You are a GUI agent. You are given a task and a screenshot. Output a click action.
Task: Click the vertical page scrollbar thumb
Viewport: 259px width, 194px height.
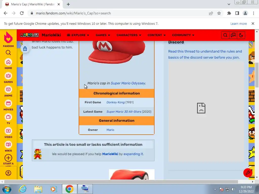click(257, 75)
